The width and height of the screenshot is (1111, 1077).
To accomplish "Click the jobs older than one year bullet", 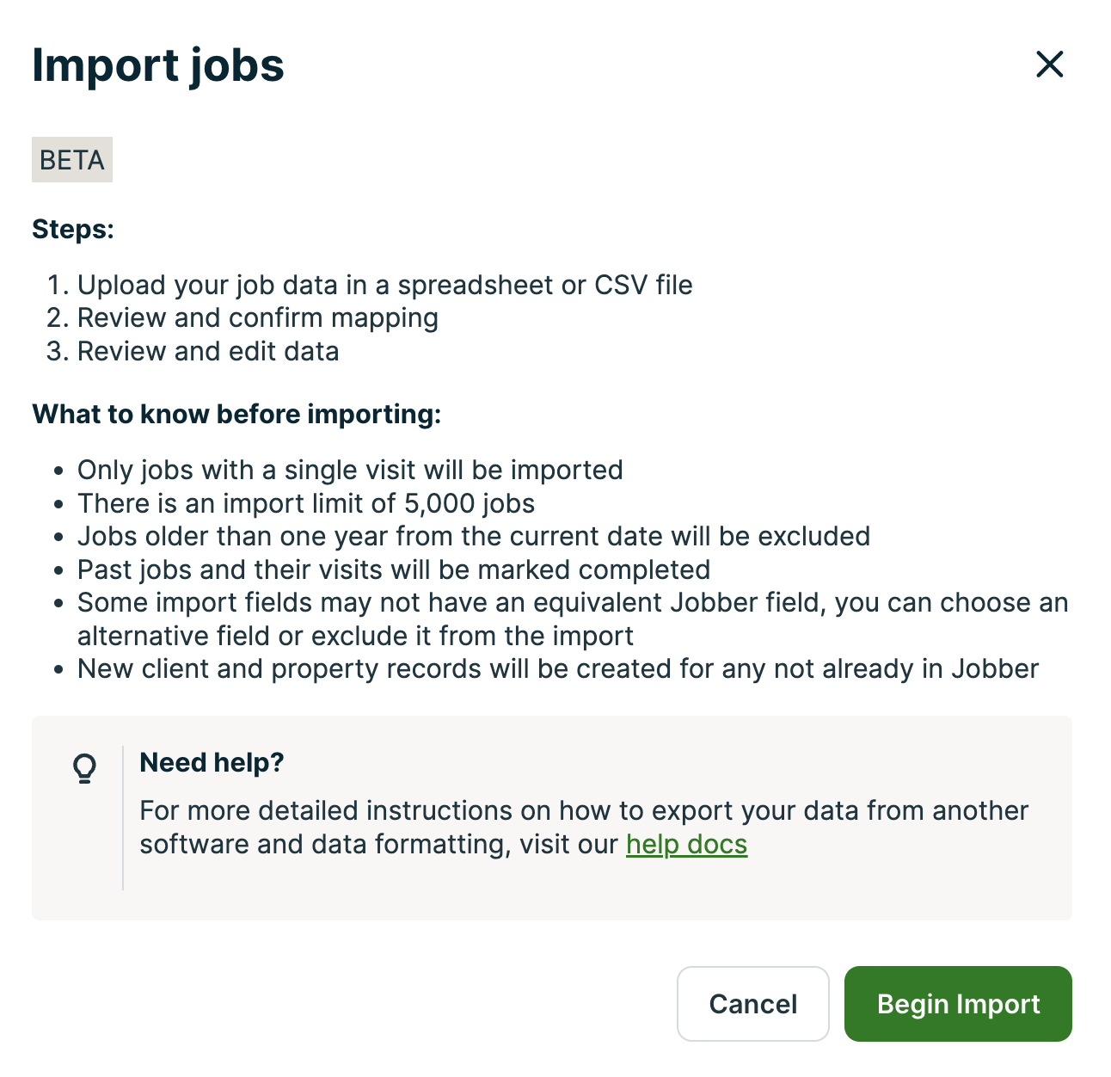I will click(473, 537).
